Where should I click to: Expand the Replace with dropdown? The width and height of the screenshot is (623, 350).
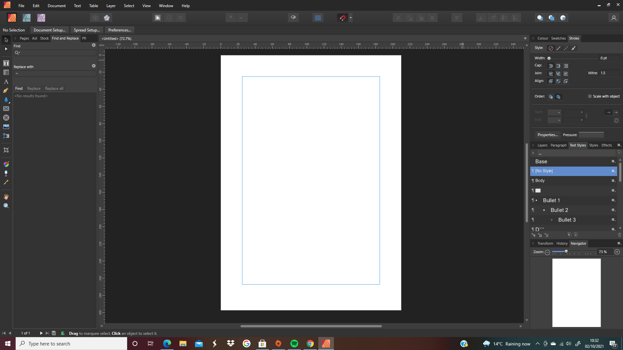coord(17,73)
